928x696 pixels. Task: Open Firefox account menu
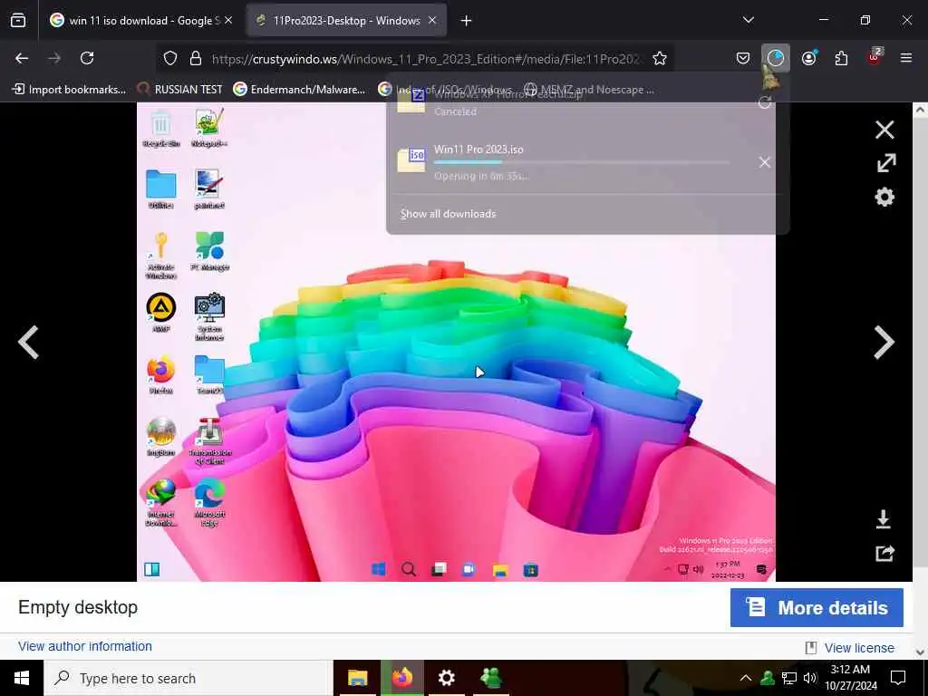click(809, 58)
